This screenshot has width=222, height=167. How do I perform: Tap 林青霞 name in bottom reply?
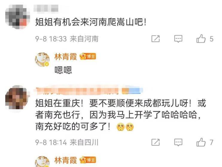pos(66,160)
